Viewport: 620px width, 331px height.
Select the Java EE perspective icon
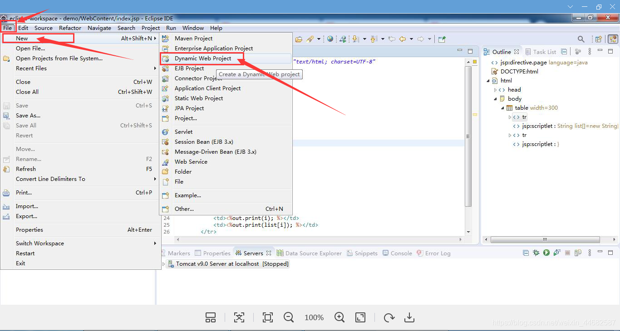click(x=613, y=39)
